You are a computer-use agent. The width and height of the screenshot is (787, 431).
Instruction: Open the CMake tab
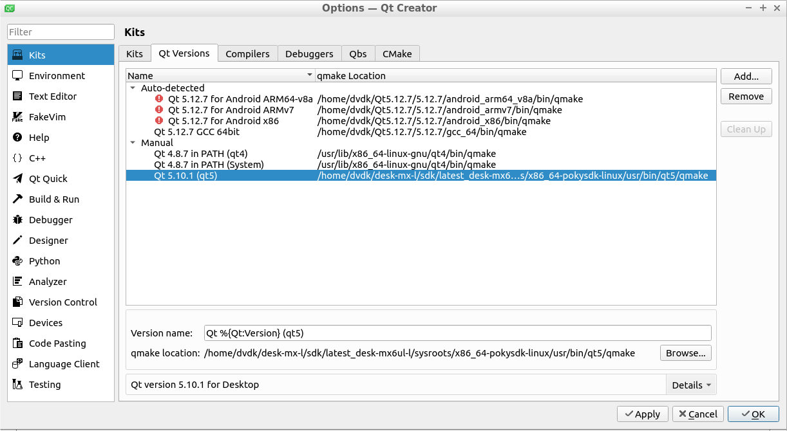(397, 54)
